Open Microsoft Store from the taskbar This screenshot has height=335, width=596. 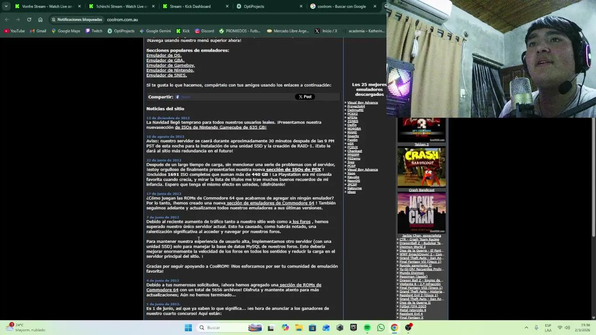point(312,328)
